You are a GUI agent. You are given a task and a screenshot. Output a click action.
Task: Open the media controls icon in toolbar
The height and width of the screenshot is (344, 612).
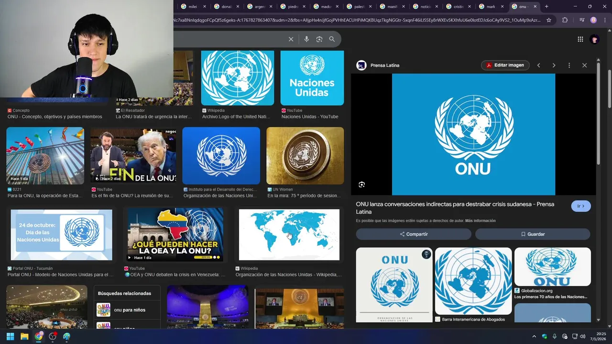(x=582, y=20)
